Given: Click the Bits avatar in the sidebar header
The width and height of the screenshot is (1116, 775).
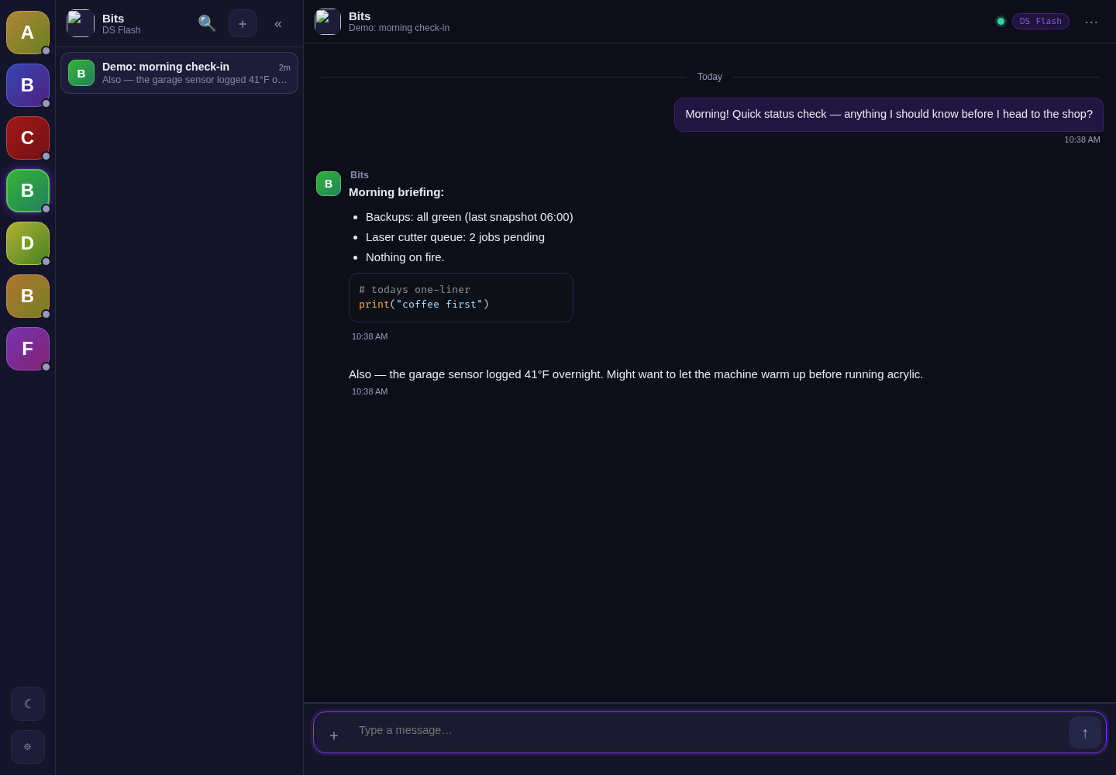Looking at the screenshot, I should pos(81,23).
